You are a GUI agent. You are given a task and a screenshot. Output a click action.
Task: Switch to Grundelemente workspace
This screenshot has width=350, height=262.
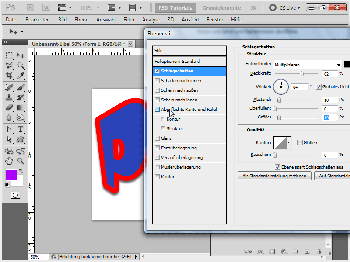[x=222, y=8]
